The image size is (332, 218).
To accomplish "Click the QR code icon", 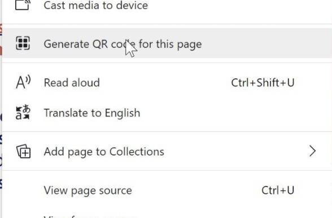I will click(x=23, y=43).
